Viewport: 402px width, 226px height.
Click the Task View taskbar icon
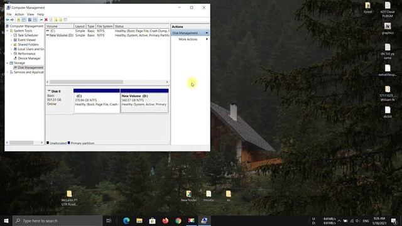coord(109,220)
